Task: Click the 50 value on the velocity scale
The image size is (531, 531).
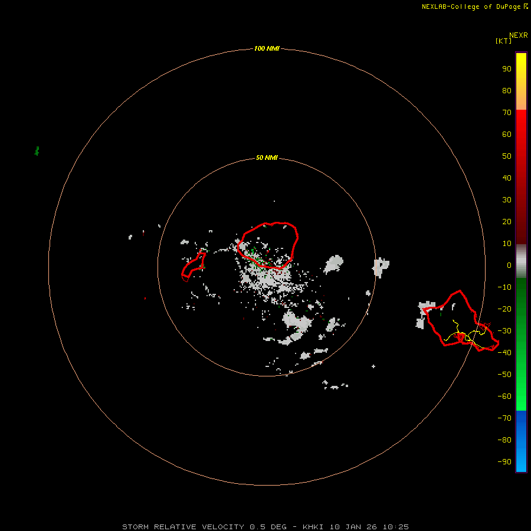Action: click(x=507, y=156)
